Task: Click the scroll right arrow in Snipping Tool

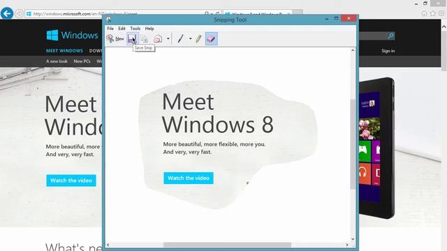Action: point(347,245)
